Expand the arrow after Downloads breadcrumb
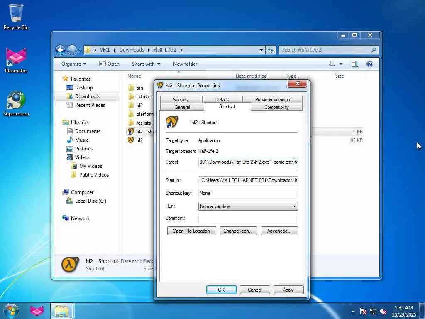This screenshot has height=319, width=425. (149, 50)
